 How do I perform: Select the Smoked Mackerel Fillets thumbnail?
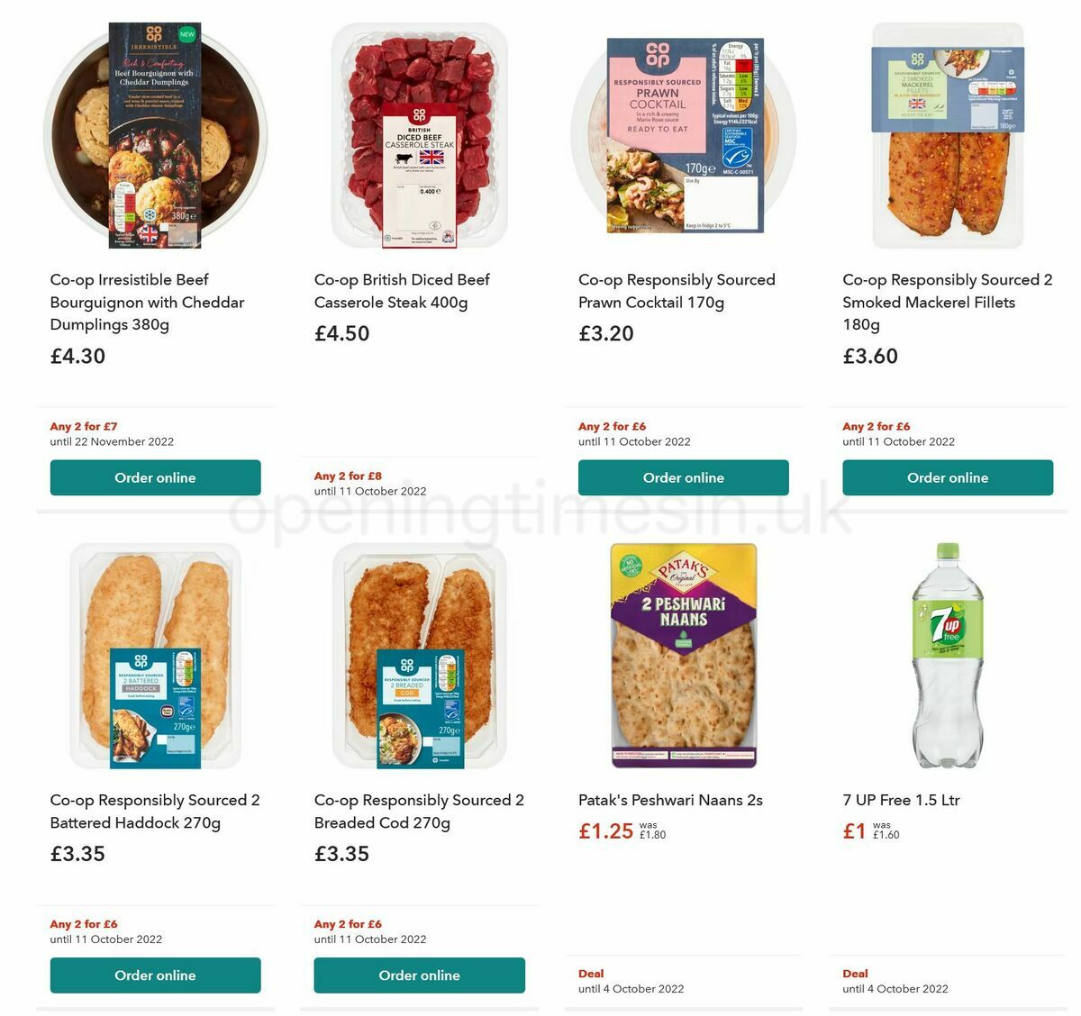click(948, 133)
